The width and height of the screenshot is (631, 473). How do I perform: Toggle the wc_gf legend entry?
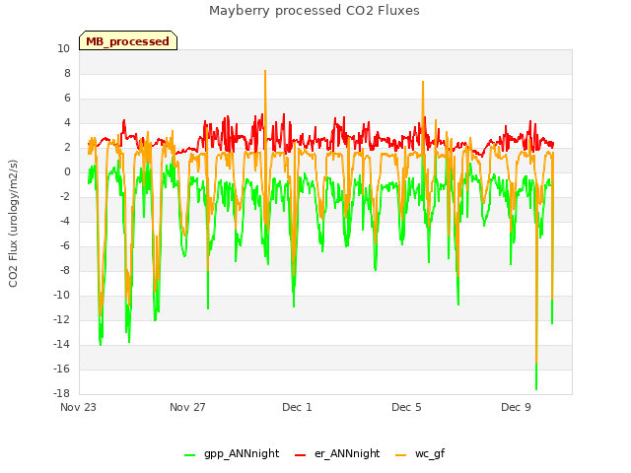pyautogui.click(x=420, y=453)
